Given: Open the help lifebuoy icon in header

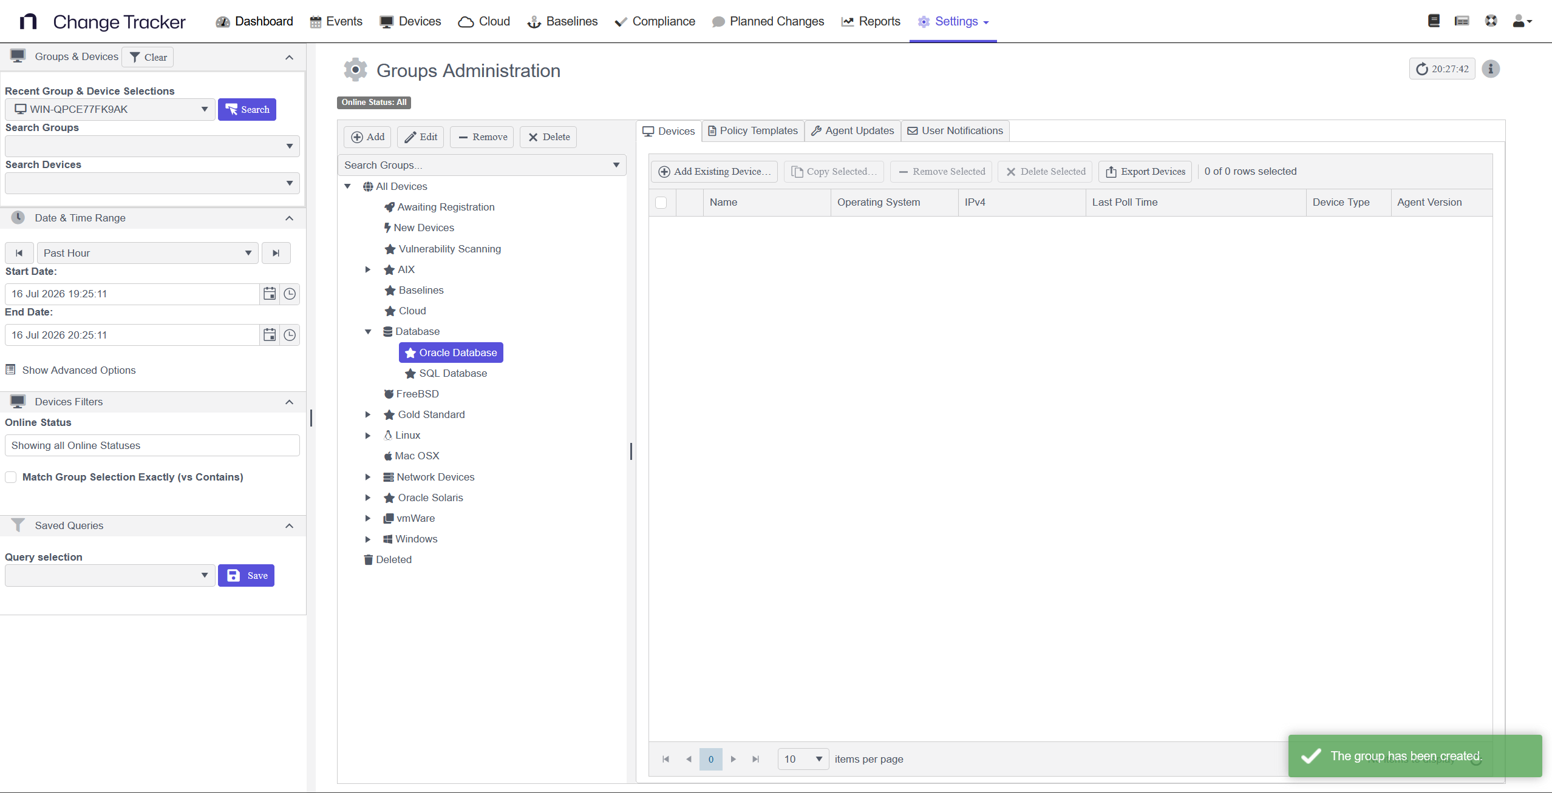Looking at the screenshot, I should point(1491,21).
